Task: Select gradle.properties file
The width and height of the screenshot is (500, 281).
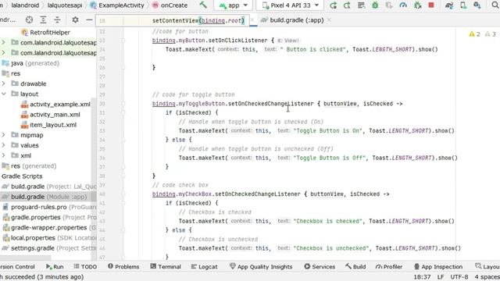Action: tap(48, 217)
